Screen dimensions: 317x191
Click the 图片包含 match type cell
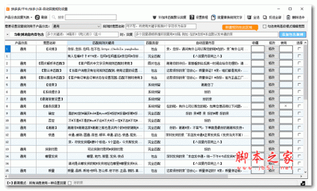pos(154,63)
